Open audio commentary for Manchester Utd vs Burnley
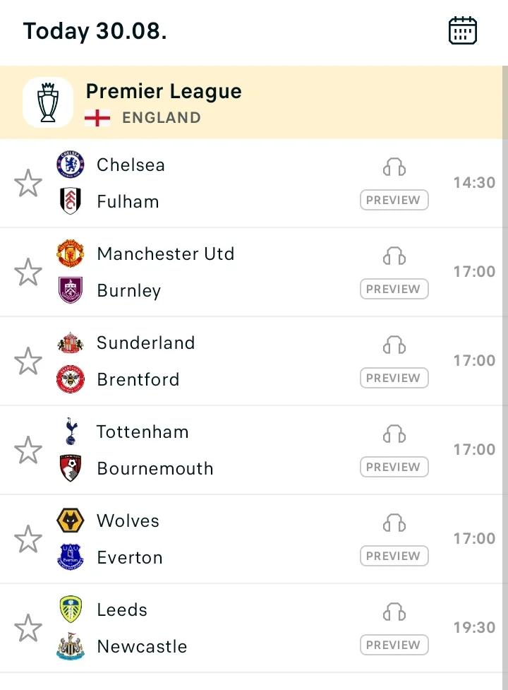Screen dimensions: 508x690 [394, 256]
